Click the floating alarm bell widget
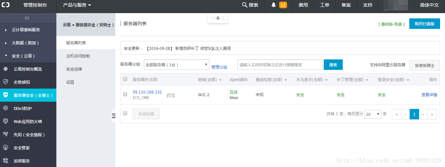Screen dimensions: 445x167 218,18
